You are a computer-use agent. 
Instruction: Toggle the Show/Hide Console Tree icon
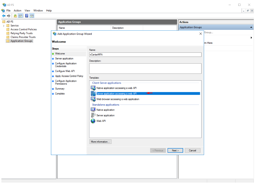tap(20, 16)
